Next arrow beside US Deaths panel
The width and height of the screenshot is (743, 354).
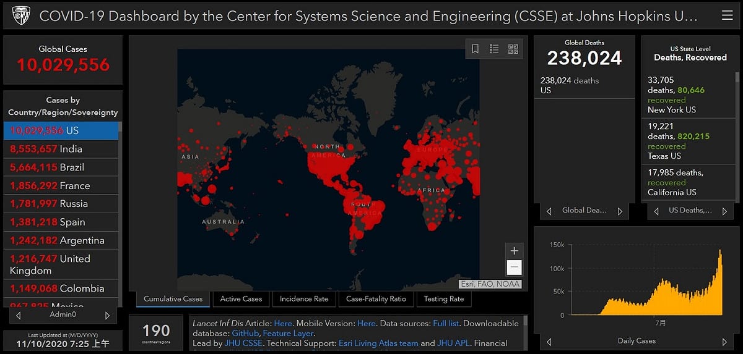point(724,211)
